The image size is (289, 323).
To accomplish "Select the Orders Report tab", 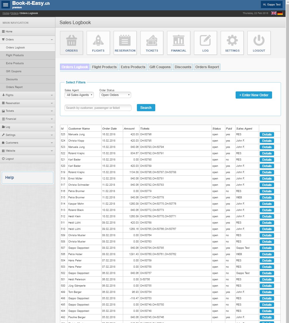I will point(207,67).
